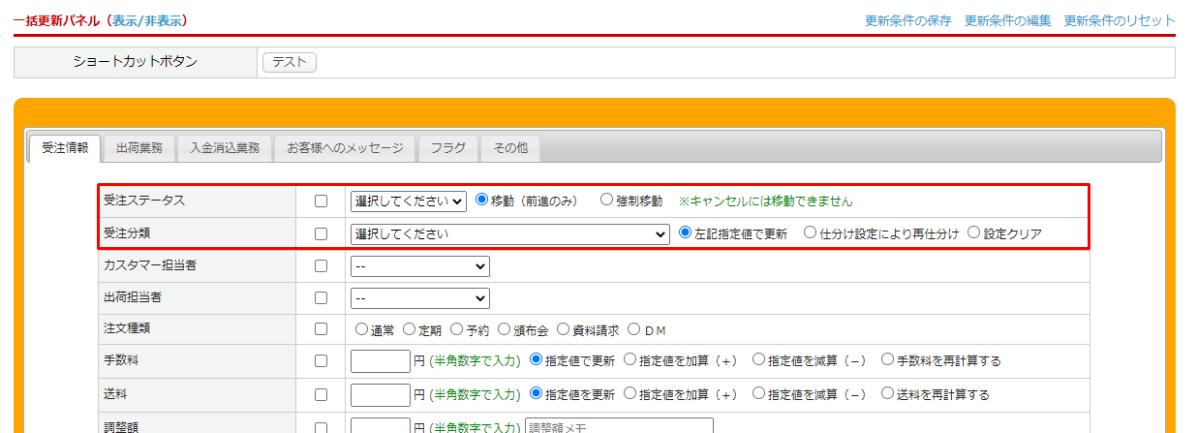Image resolution: width=1198 pixels, height=433 pixels.
Task: Select 設定クリア radio button
Action: 973,232
